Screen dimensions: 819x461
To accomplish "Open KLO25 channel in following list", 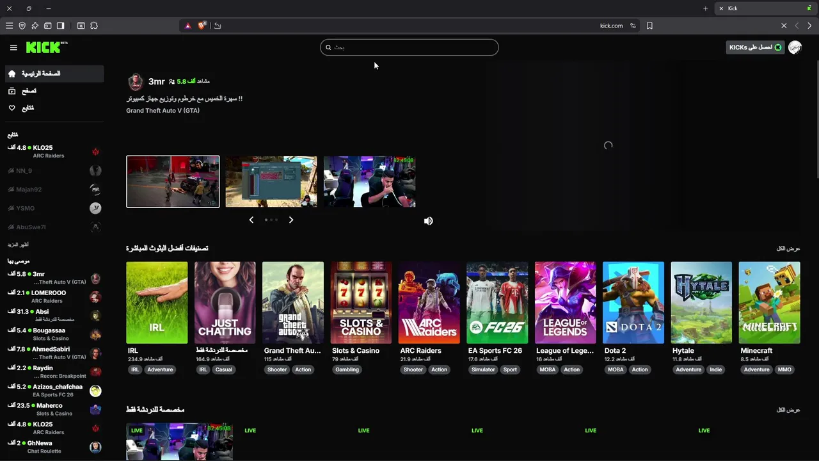I will click(x=54, y=152).
